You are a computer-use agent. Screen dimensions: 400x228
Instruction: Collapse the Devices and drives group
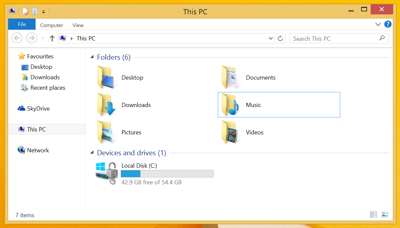click(x=92, y=153)
